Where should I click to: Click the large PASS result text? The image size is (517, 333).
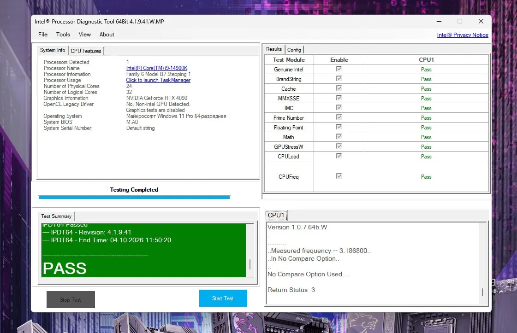pyautogui.click(x=65, y=269)
